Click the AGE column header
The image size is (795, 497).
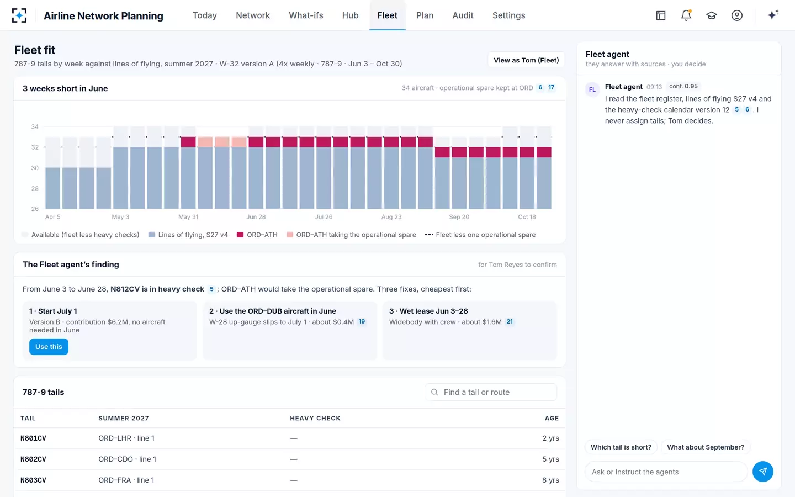pos(552,419)
